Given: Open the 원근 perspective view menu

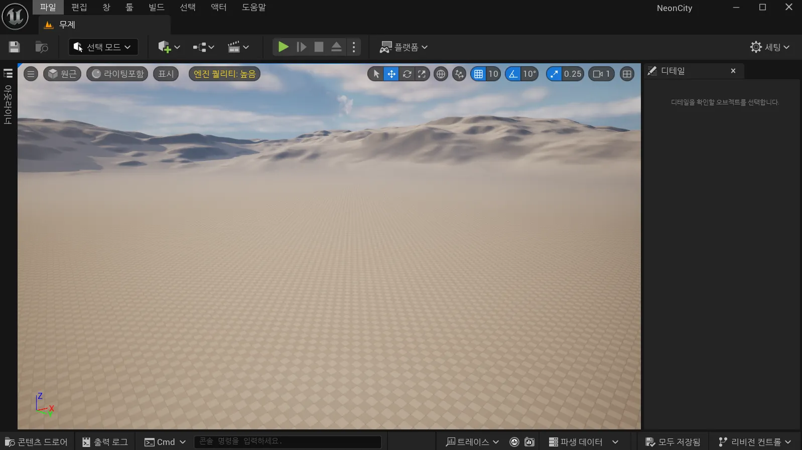Looking at the screenshot, I should pyautogui.click(x=62, y=74).
